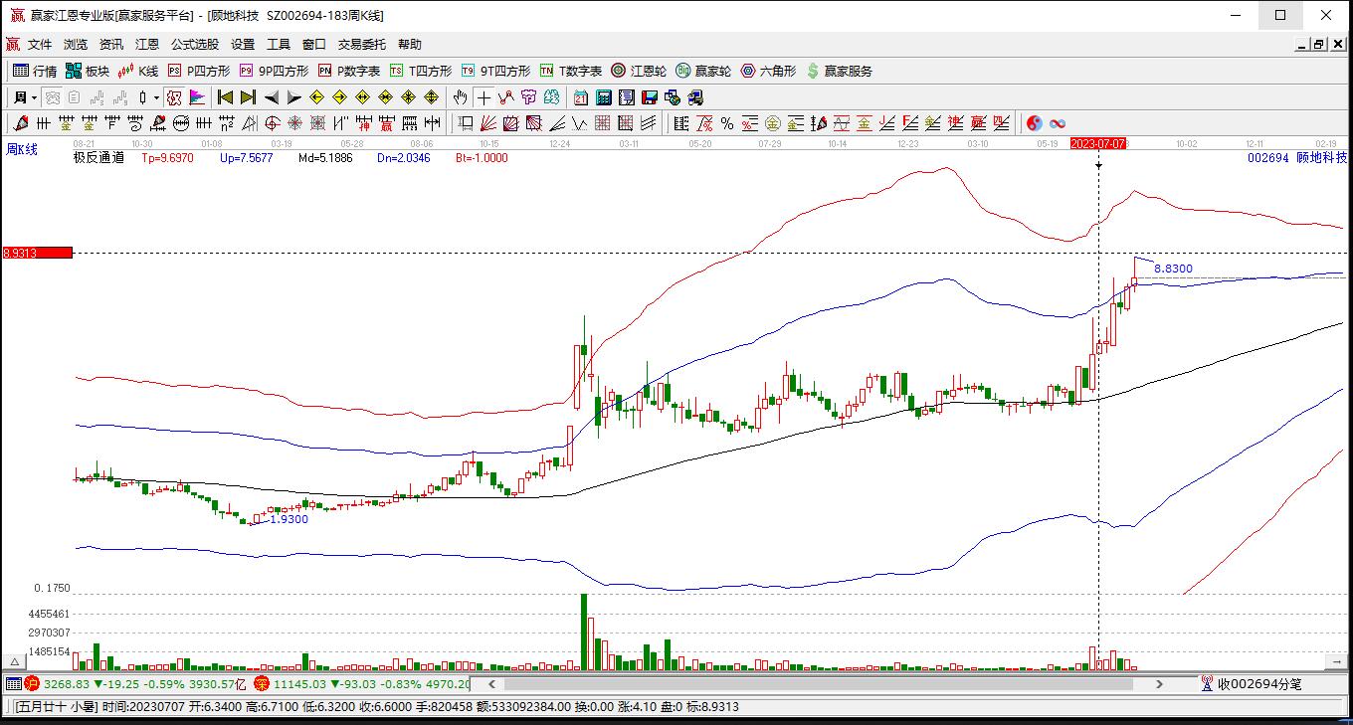Screen dimensions: 1353x725
Task: Select the red pencil drawing tool
Action: tap(21, 123)
